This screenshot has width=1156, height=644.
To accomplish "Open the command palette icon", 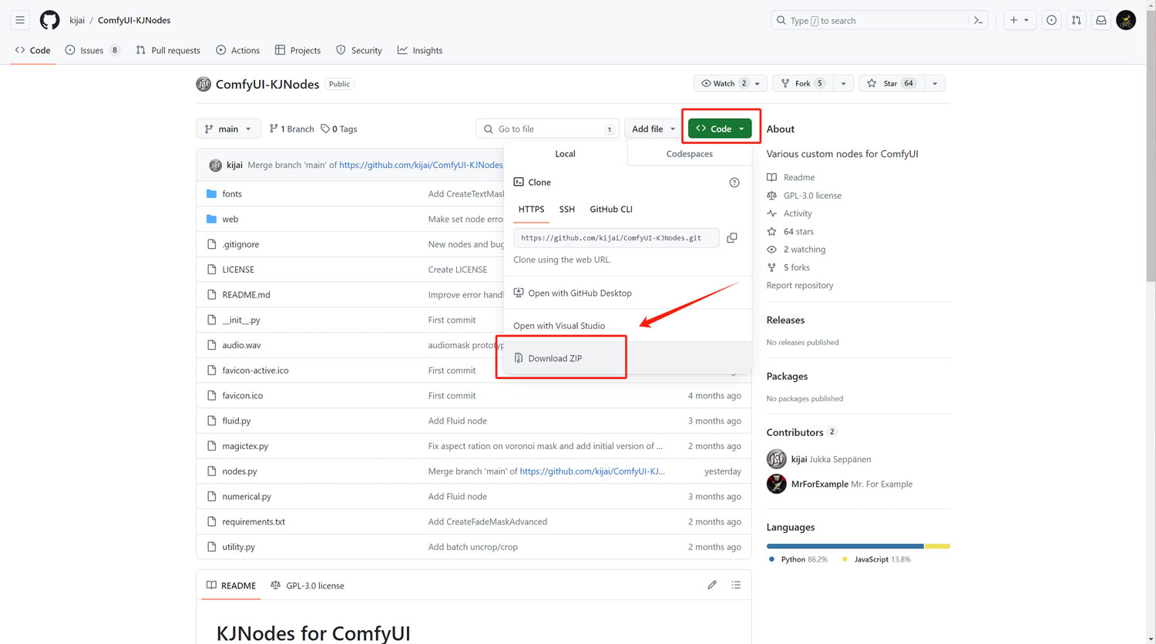I will pyautogui.click(x=978, y=21).
